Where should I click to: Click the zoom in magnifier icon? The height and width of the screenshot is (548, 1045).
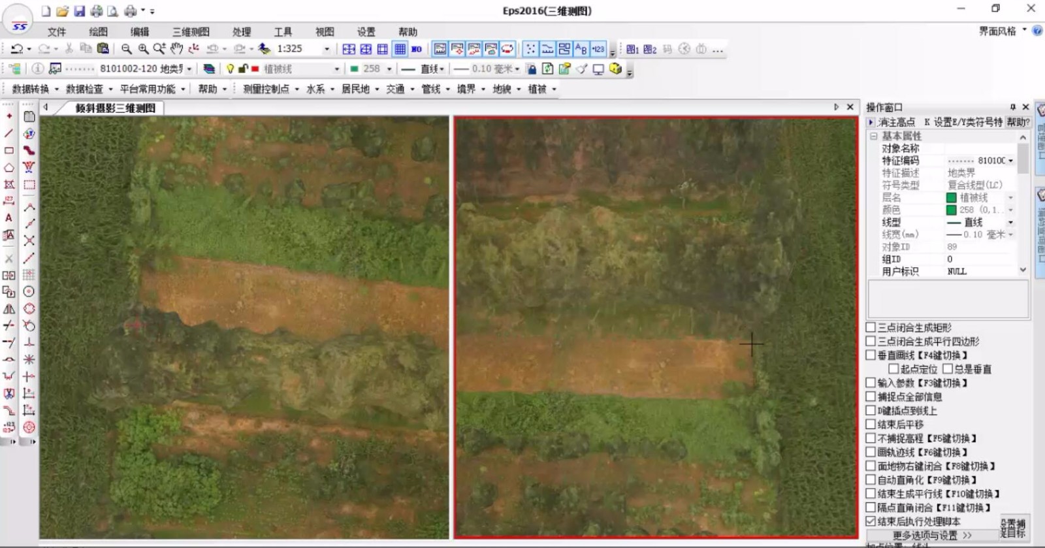(143, 49)
